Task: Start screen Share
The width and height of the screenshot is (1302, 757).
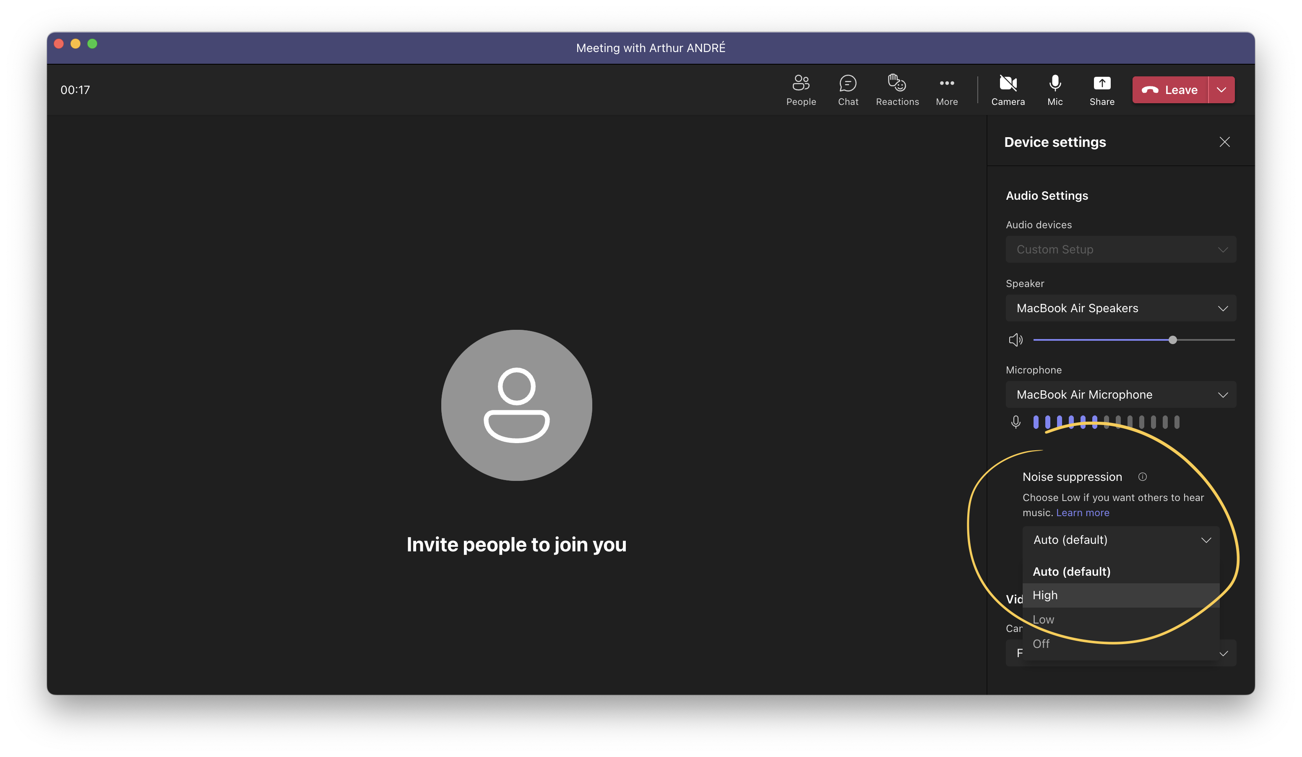Action: (1101, 89)
